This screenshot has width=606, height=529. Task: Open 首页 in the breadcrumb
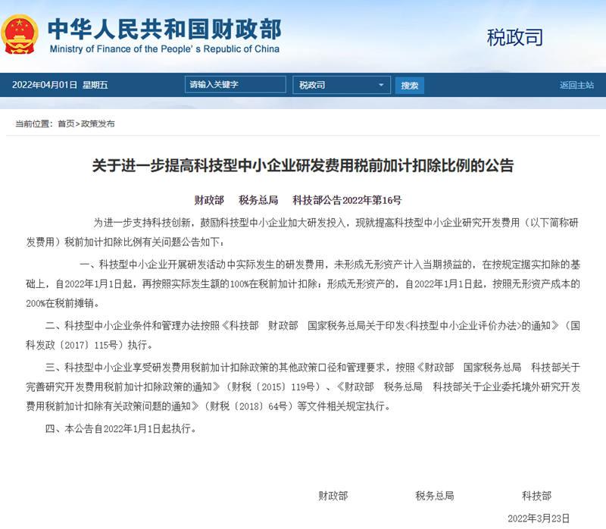[66, 124]
